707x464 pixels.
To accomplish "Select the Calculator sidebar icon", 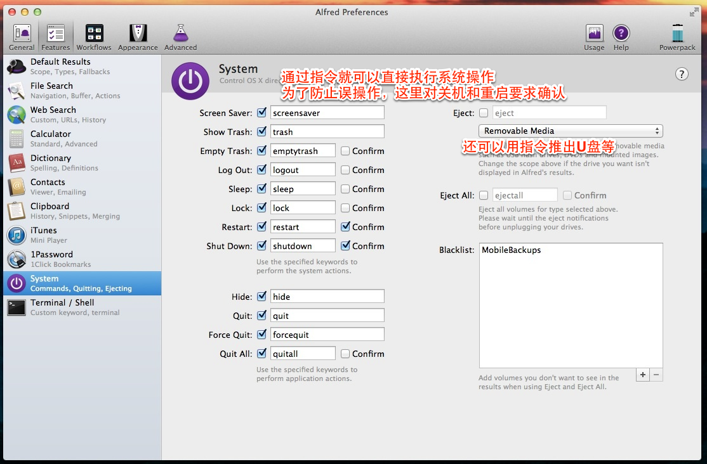I will pos(17,139).
